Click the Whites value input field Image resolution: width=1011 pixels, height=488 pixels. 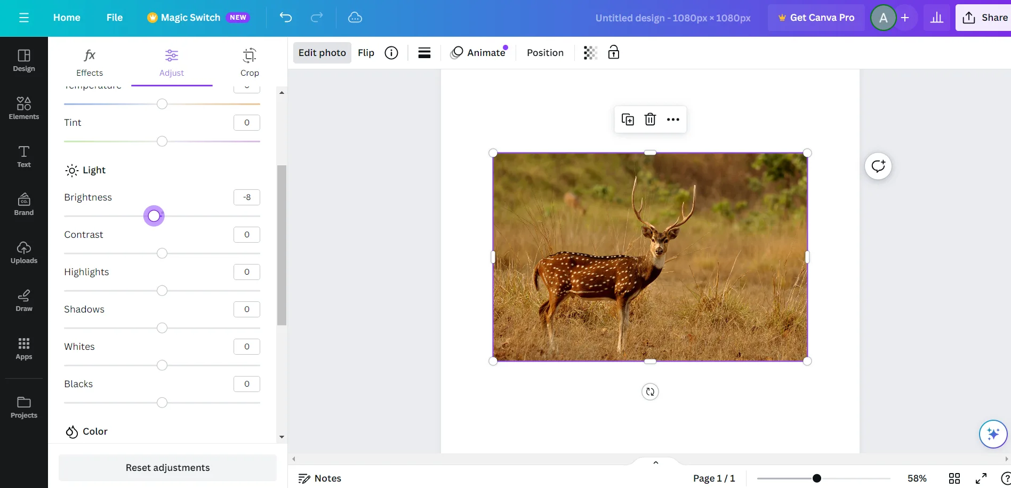247,347
